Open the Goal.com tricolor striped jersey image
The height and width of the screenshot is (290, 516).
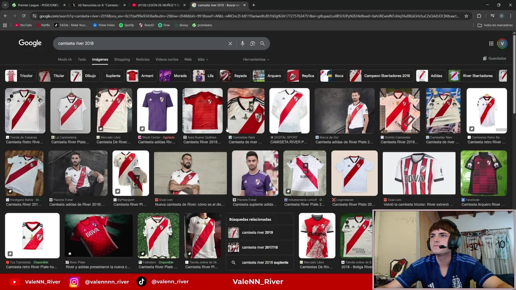click(x=419, y=173)
